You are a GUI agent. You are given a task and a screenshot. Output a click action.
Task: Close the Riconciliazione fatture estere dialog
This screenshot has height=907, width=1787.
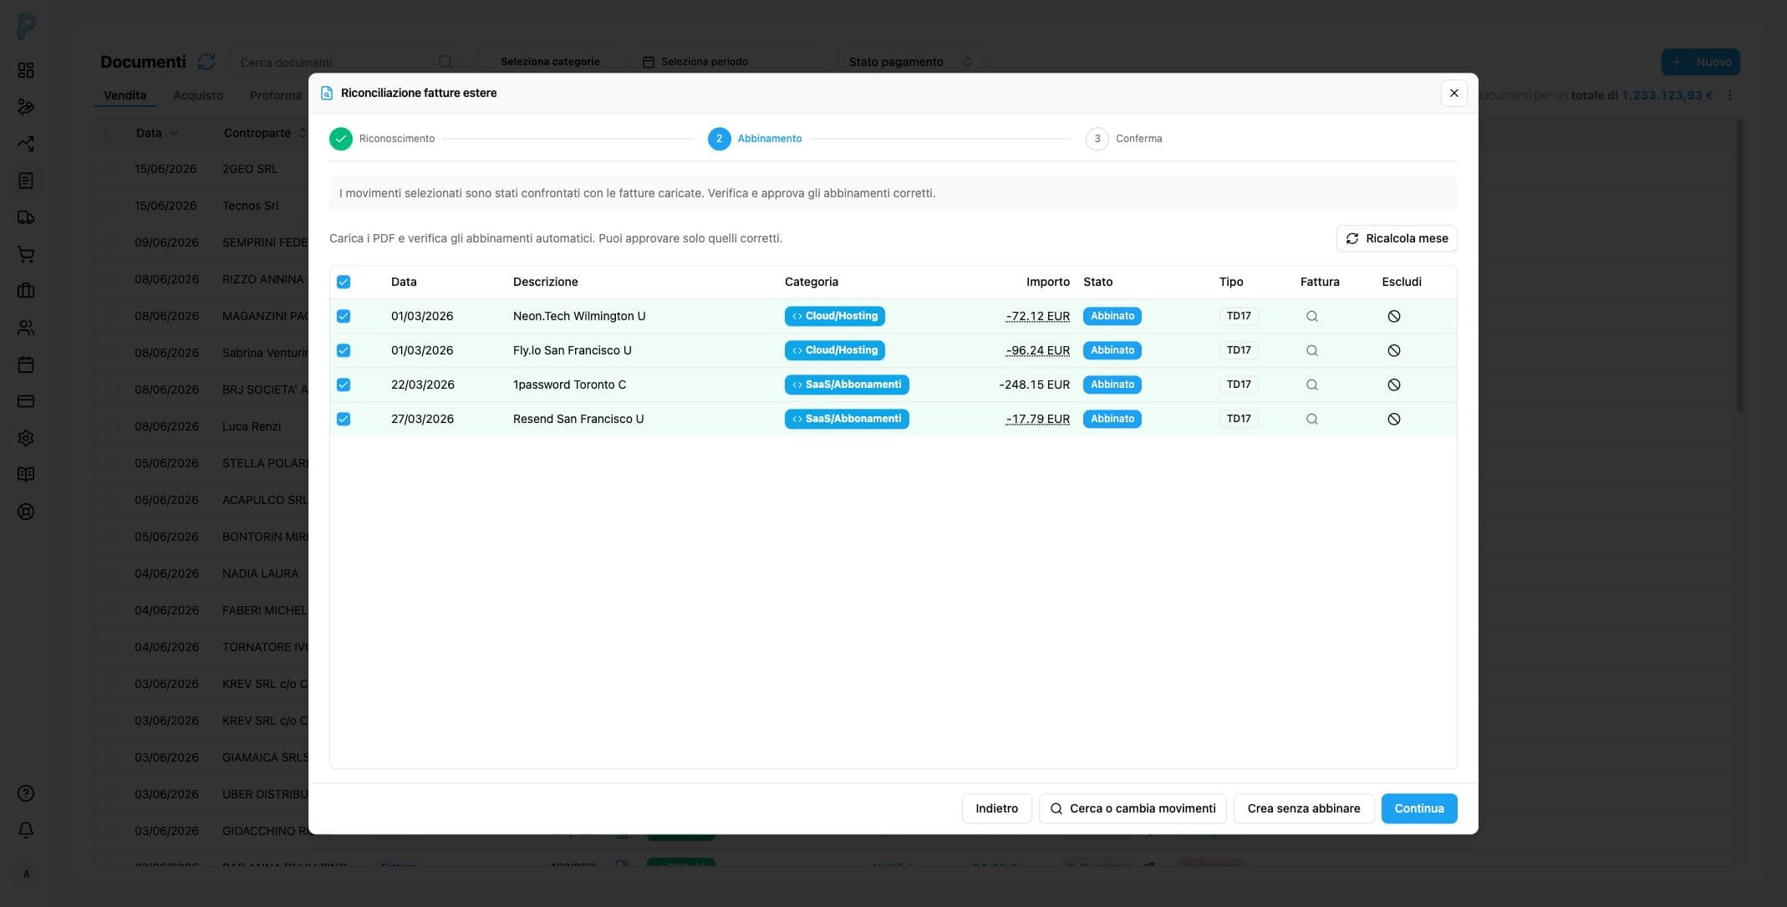(x=1454, y=93)
